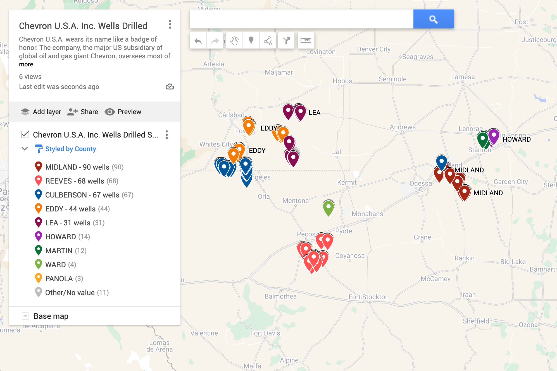The height and width of the screenshot is (371, 557).
Task: Select the Add directions tool
Action: point(286,41)
